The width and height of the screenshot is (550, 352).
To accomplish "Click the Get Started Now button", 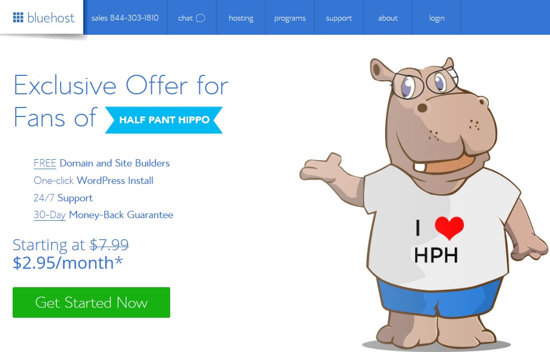I will click(91, 302).
